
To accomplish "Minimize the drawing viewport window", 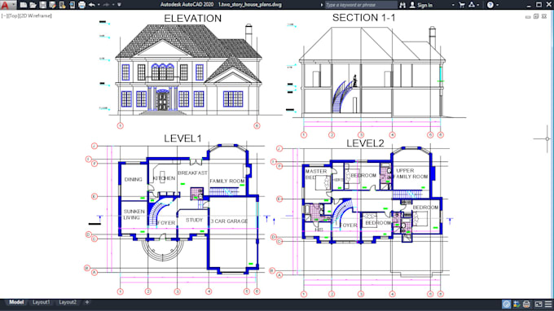I will (x=528, y=16).
